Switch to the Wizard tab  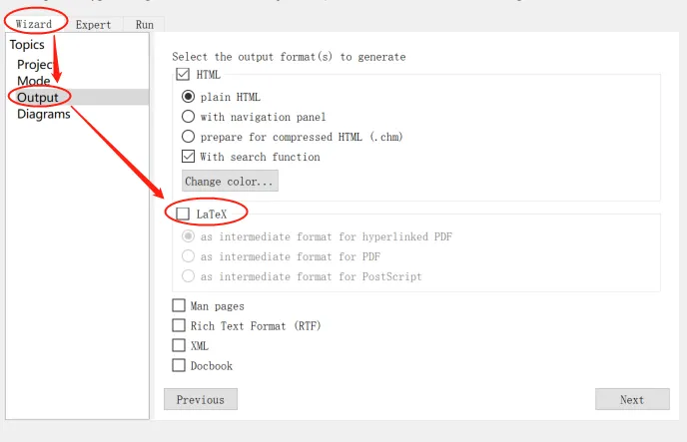34,24
